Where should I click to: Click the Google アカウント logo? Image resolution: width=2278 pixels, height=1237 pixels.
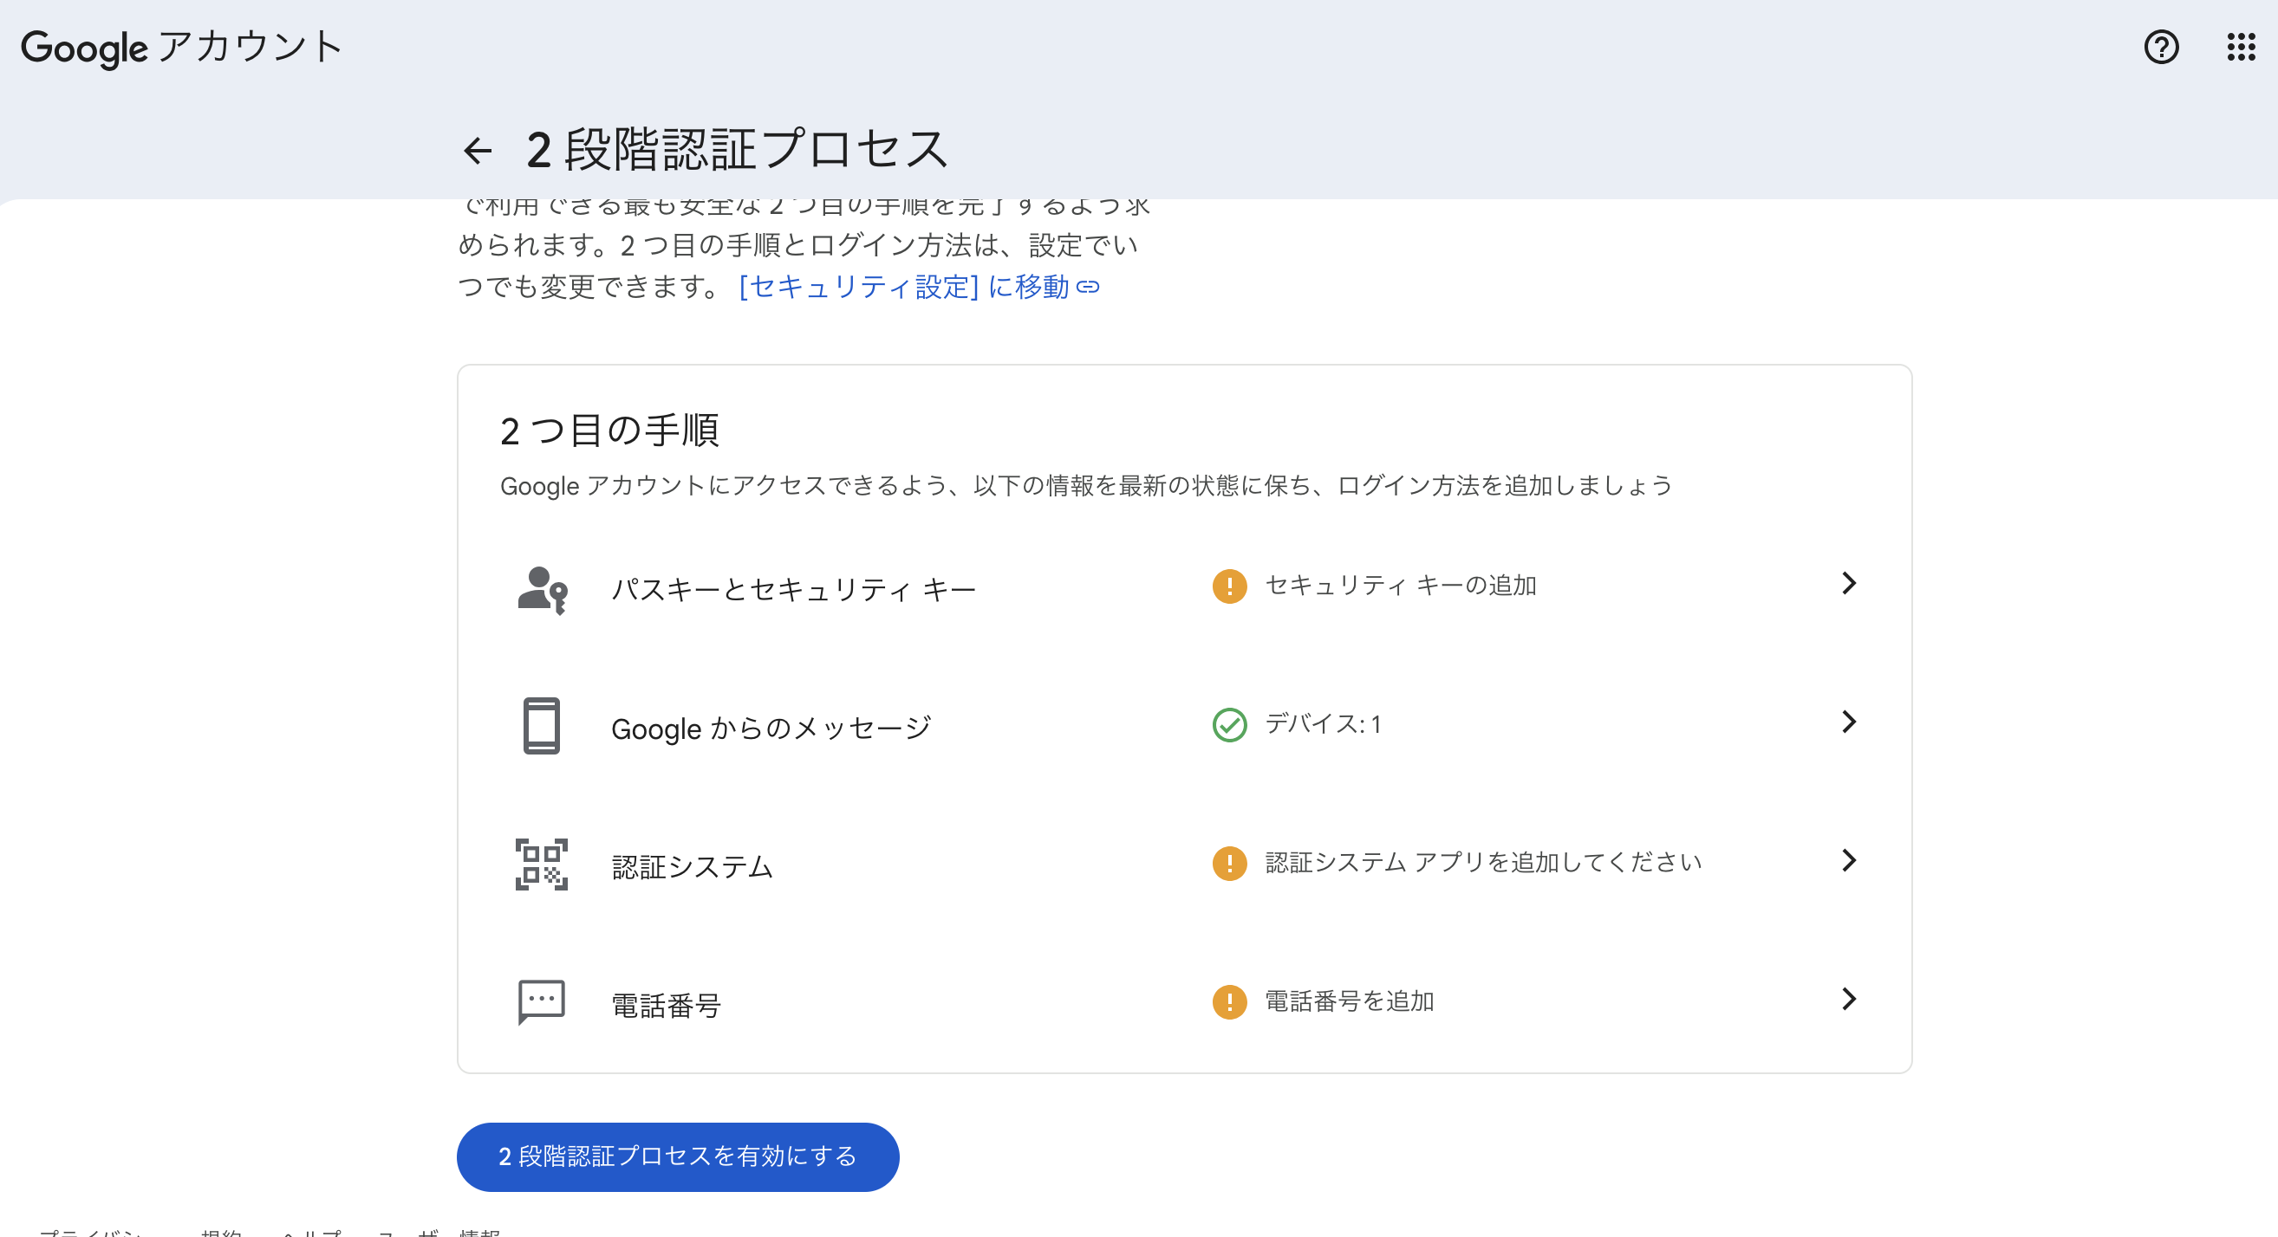click(181, 48)
